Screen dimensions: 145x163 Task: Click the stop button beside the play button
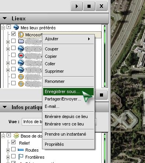tap(89, 6)
